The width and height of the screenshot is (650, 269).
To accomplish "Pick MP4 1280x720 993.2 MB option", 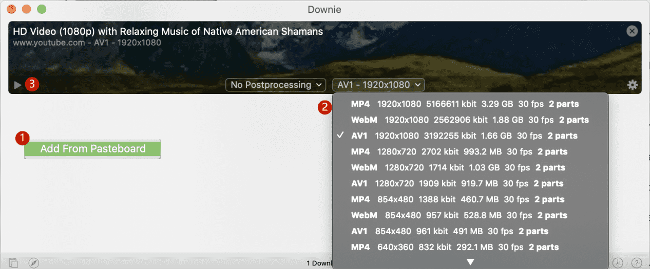I will tap(459, 151).
